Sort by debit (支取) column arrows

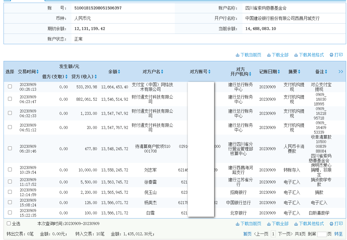tap(66, 77)
